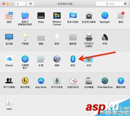Clear the search field with the X
130x116 pixels.
125,4
